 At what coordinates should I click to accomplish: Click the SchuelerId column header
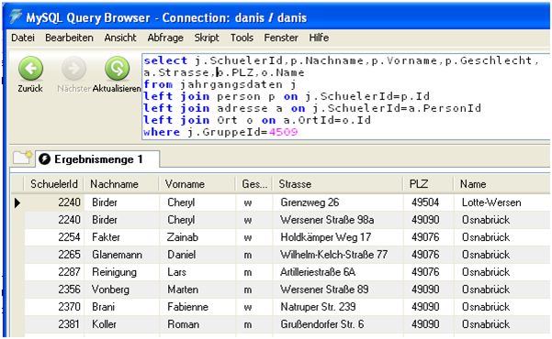[x=53, y=184]
